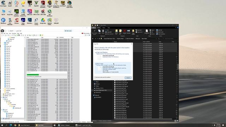Image resolution: width=226 pixels, height=127 pixels.
Task: Click Invert selection in the ribbon
Action: point(161,34)
